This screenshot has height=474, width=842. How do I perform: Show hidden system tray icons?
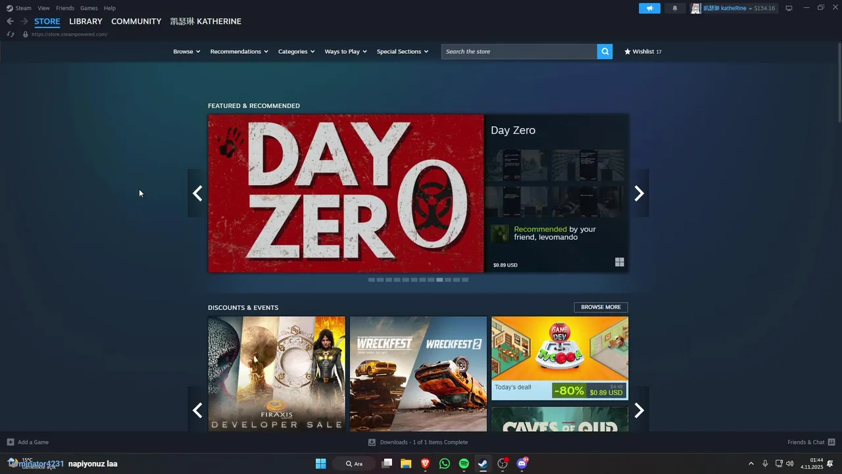[x=751, y=463]
